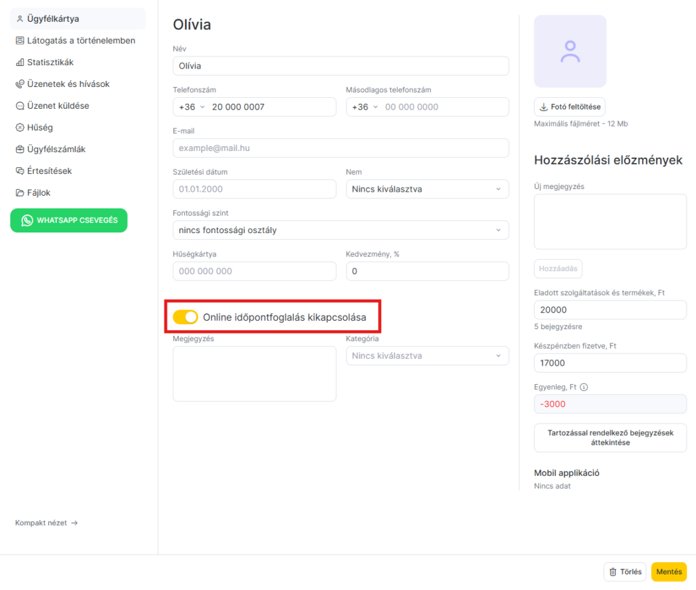
Task: Open the Kategória dropdown
Action: tap(427, 355)
